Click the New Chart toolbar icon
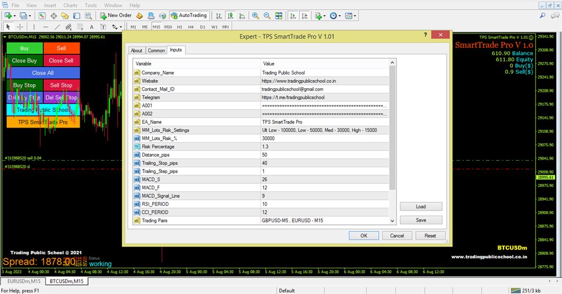Screen dimensions: 562x294 [8, 16]
